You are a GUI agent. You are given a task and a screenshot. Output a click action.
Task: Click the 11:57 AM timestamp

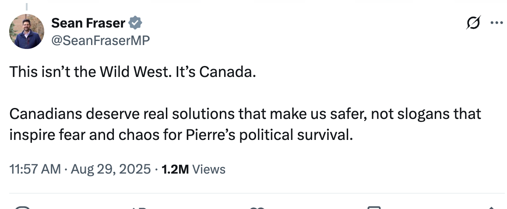[x=35, y=169]
